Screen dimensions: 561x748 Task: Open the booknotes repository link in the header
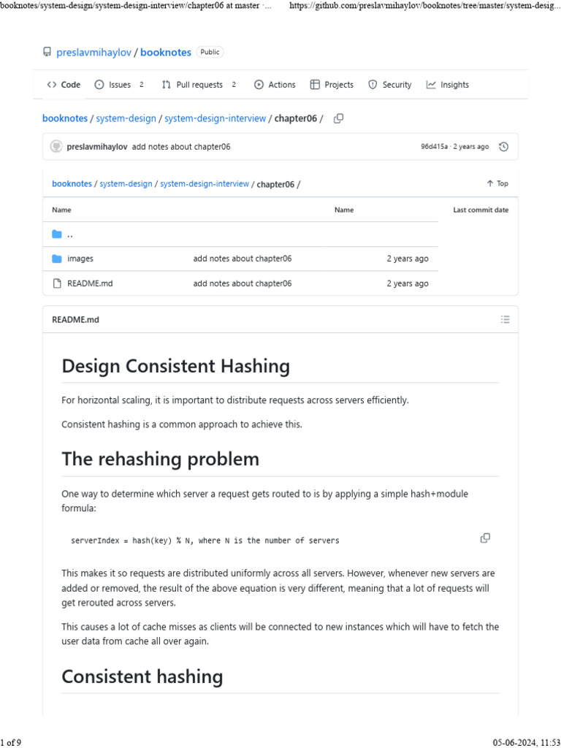tap(166, 53)
